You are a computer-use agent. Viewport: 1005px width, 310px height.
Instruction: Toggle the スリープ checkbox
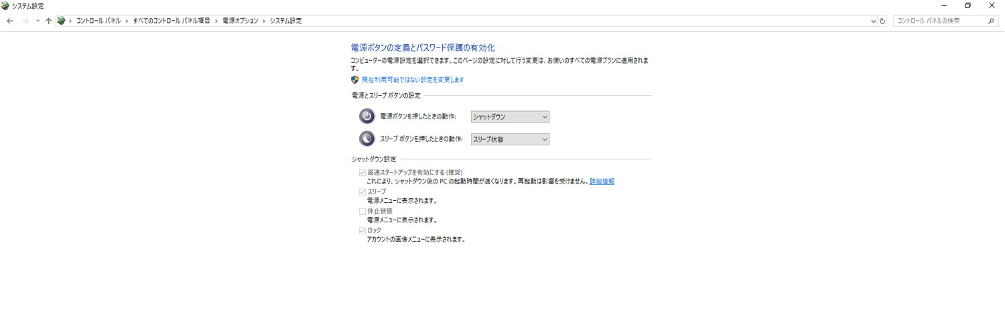coord(362,192)
